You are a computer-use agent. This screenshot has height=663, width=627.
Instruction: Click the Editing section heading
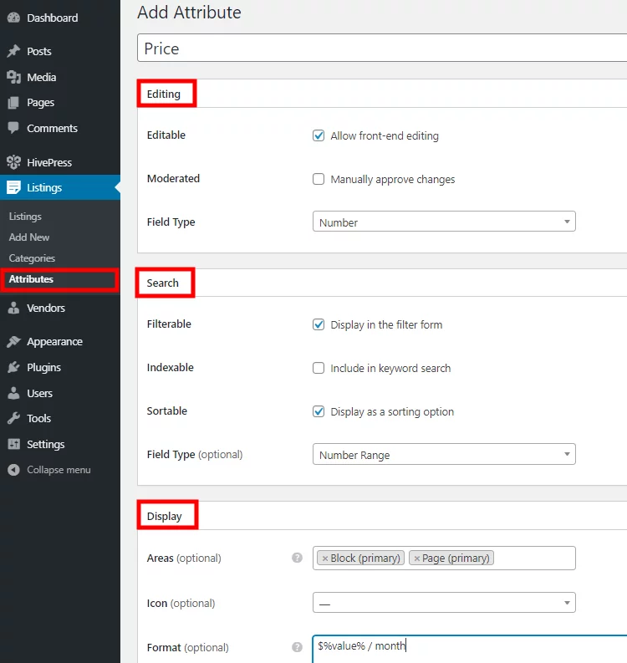point(164,94)
